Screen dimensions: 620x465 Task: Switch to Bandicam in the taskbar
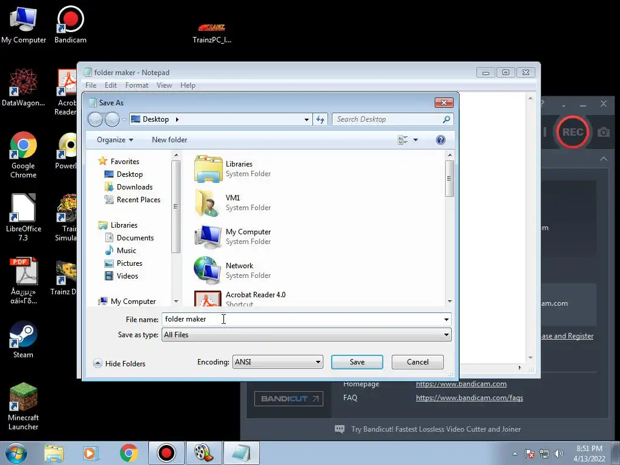166,453
